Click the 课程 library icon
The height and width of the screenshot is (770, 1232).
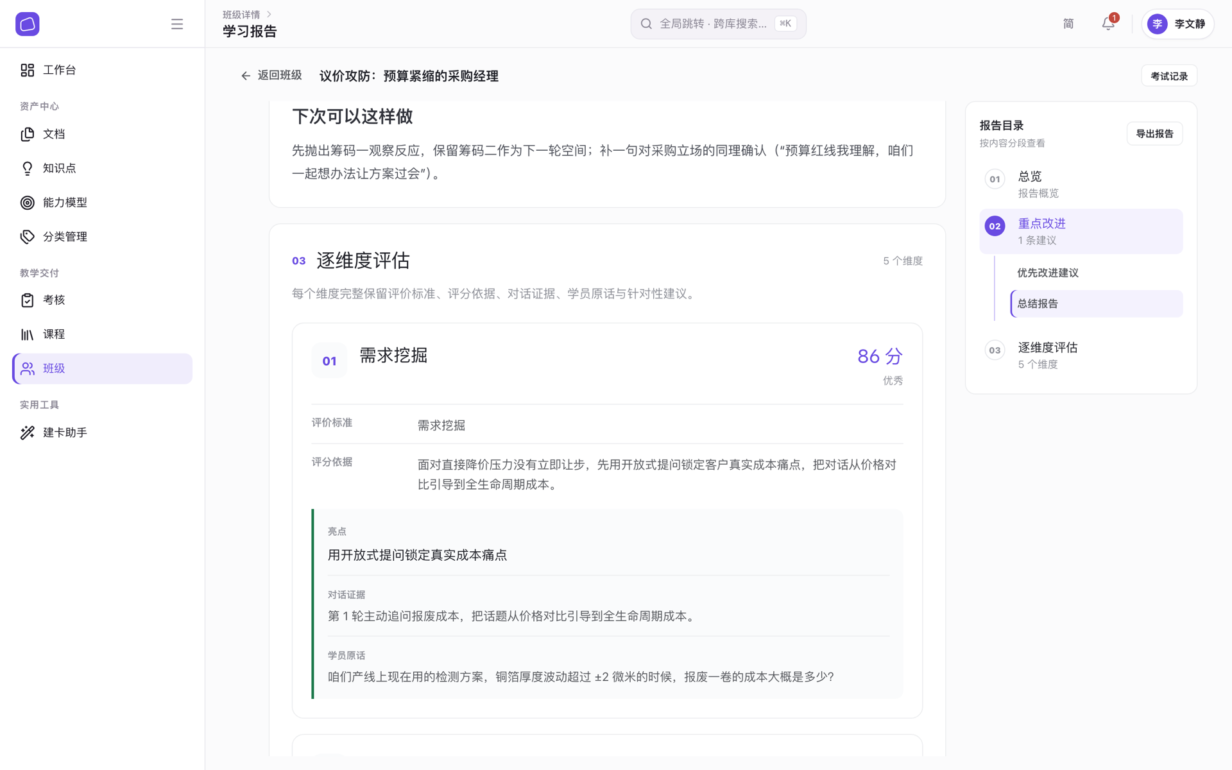pyautogui.click(x=28, y=334)
